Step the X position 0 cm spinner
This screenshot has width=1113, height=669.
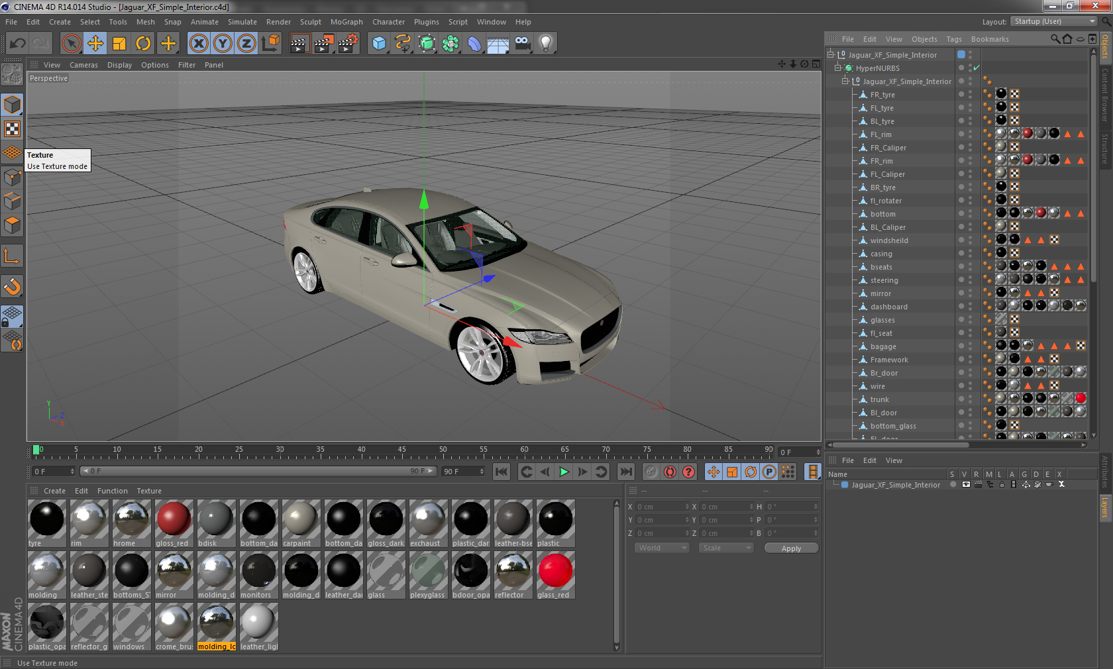[687, 507]
